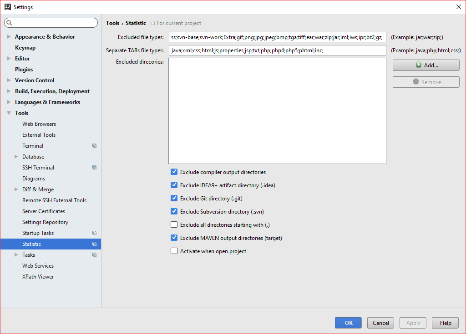Screen dimensions: 466x334
Task: Click the Excluded file types field
Action: pyautogui.click(x=277, y=37)
